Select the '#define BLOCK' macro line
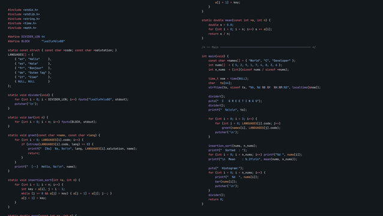Screen dimensions: 383x216 [x=37, y=41]
